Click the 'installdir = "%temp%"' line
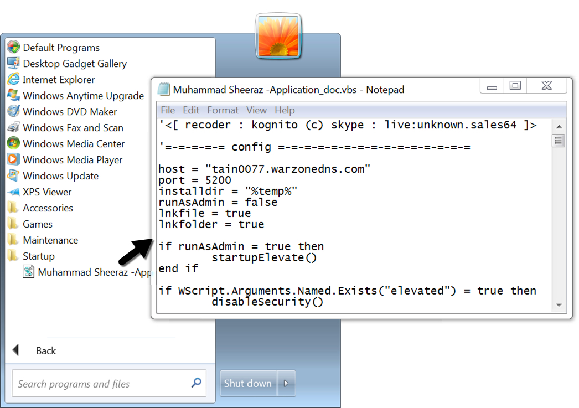This screenshot has height=408, width=579. (228, 191)
